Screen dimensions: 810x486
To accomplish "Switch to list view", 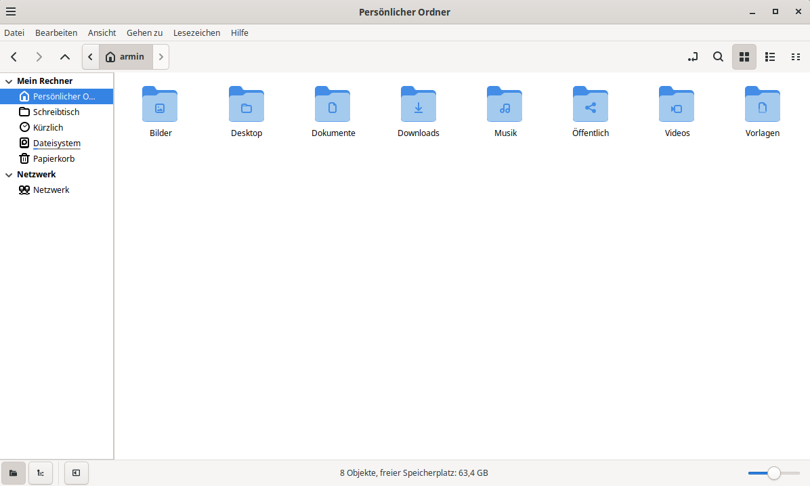I will [770, 57].
